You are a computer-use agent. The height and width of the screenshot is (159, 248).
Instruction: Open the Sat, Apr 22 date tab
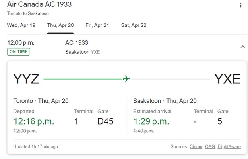click(x=134, y=25)
